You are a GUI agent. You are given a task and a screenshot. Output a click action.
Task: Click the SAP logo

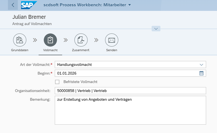[29, 5]
